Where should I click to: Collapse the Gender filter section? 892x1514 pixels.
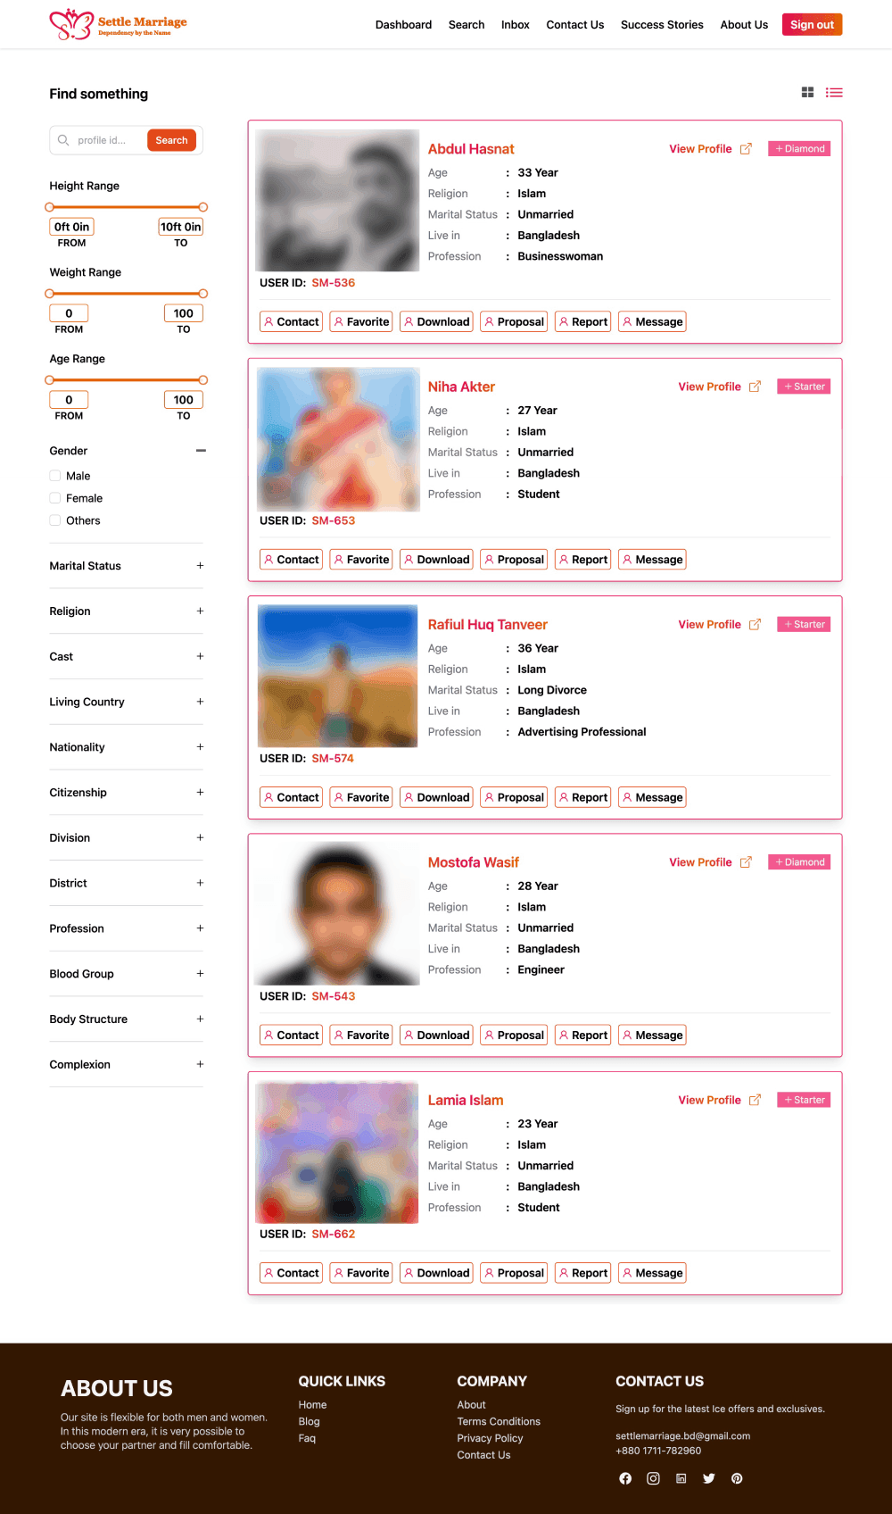pos(201,451)
